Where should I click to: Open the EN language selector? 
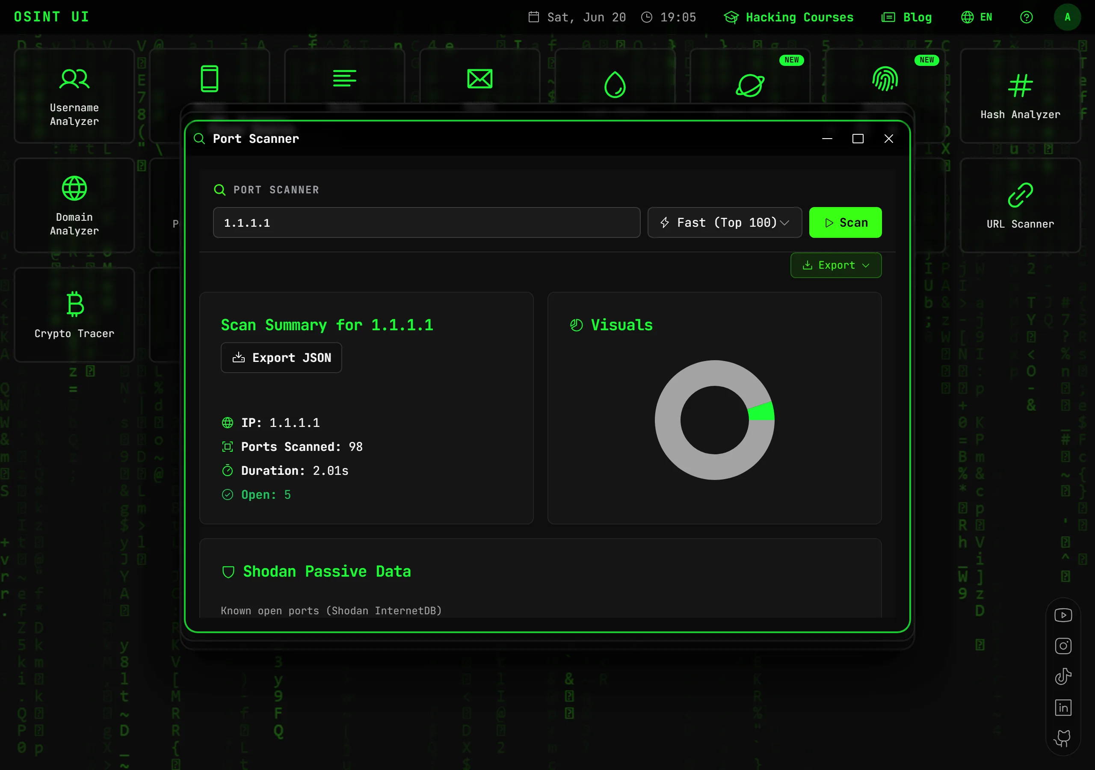point(976,17)
